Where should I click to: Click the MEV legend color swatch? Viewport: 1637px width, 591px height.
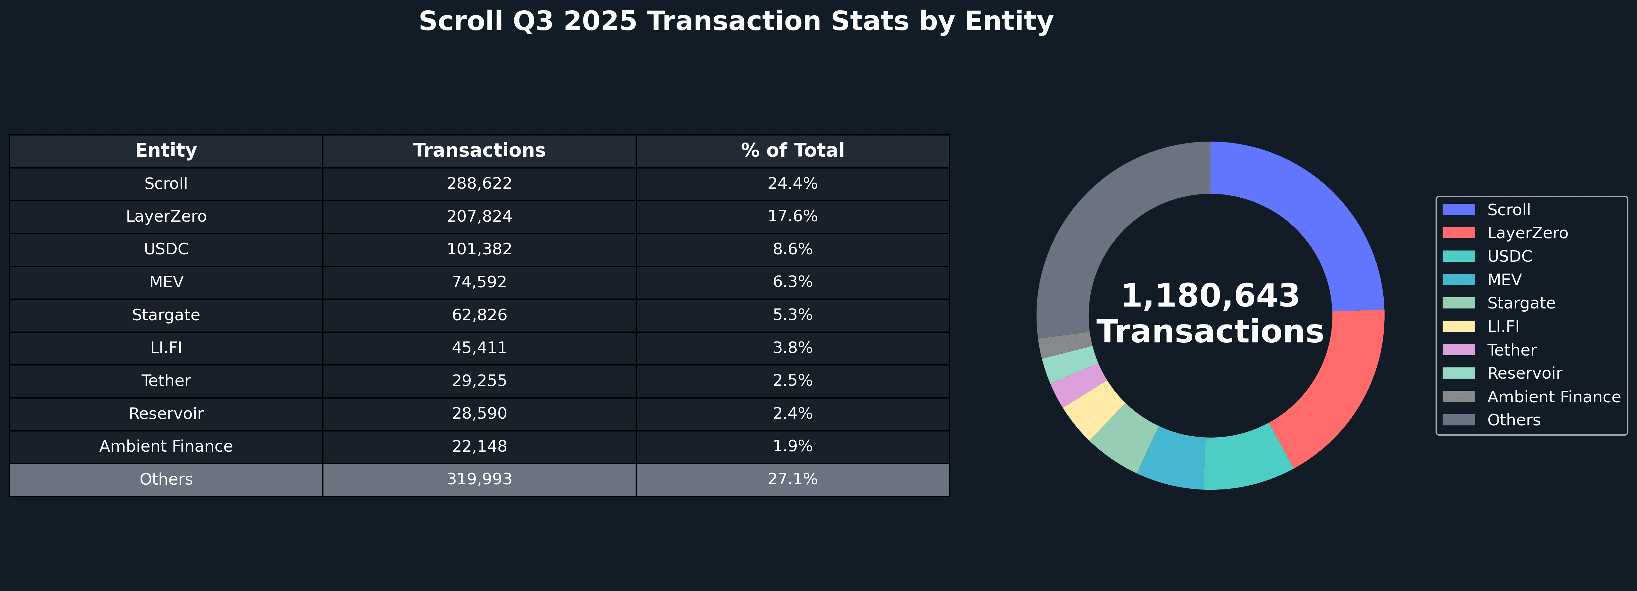(1458, 280)
